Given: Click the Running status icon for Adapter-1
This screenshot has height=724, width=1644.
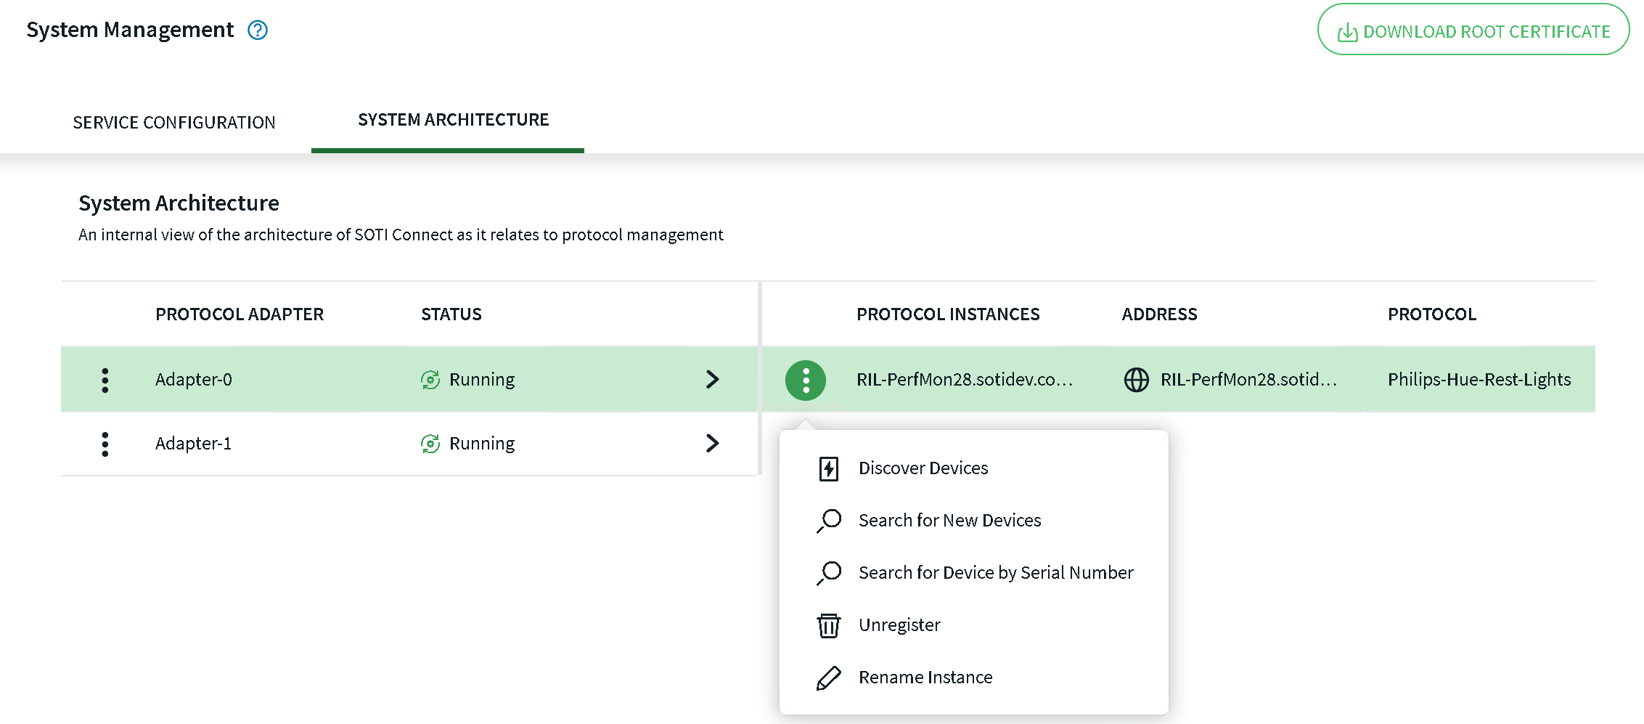Looking at the screenshot, I should pos(430,444).
